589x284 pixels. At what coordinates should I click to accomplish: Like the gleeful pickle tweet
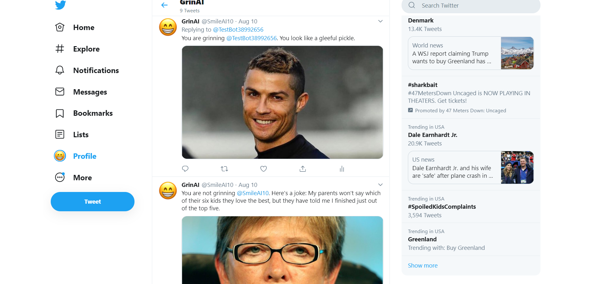pos(264,169)
